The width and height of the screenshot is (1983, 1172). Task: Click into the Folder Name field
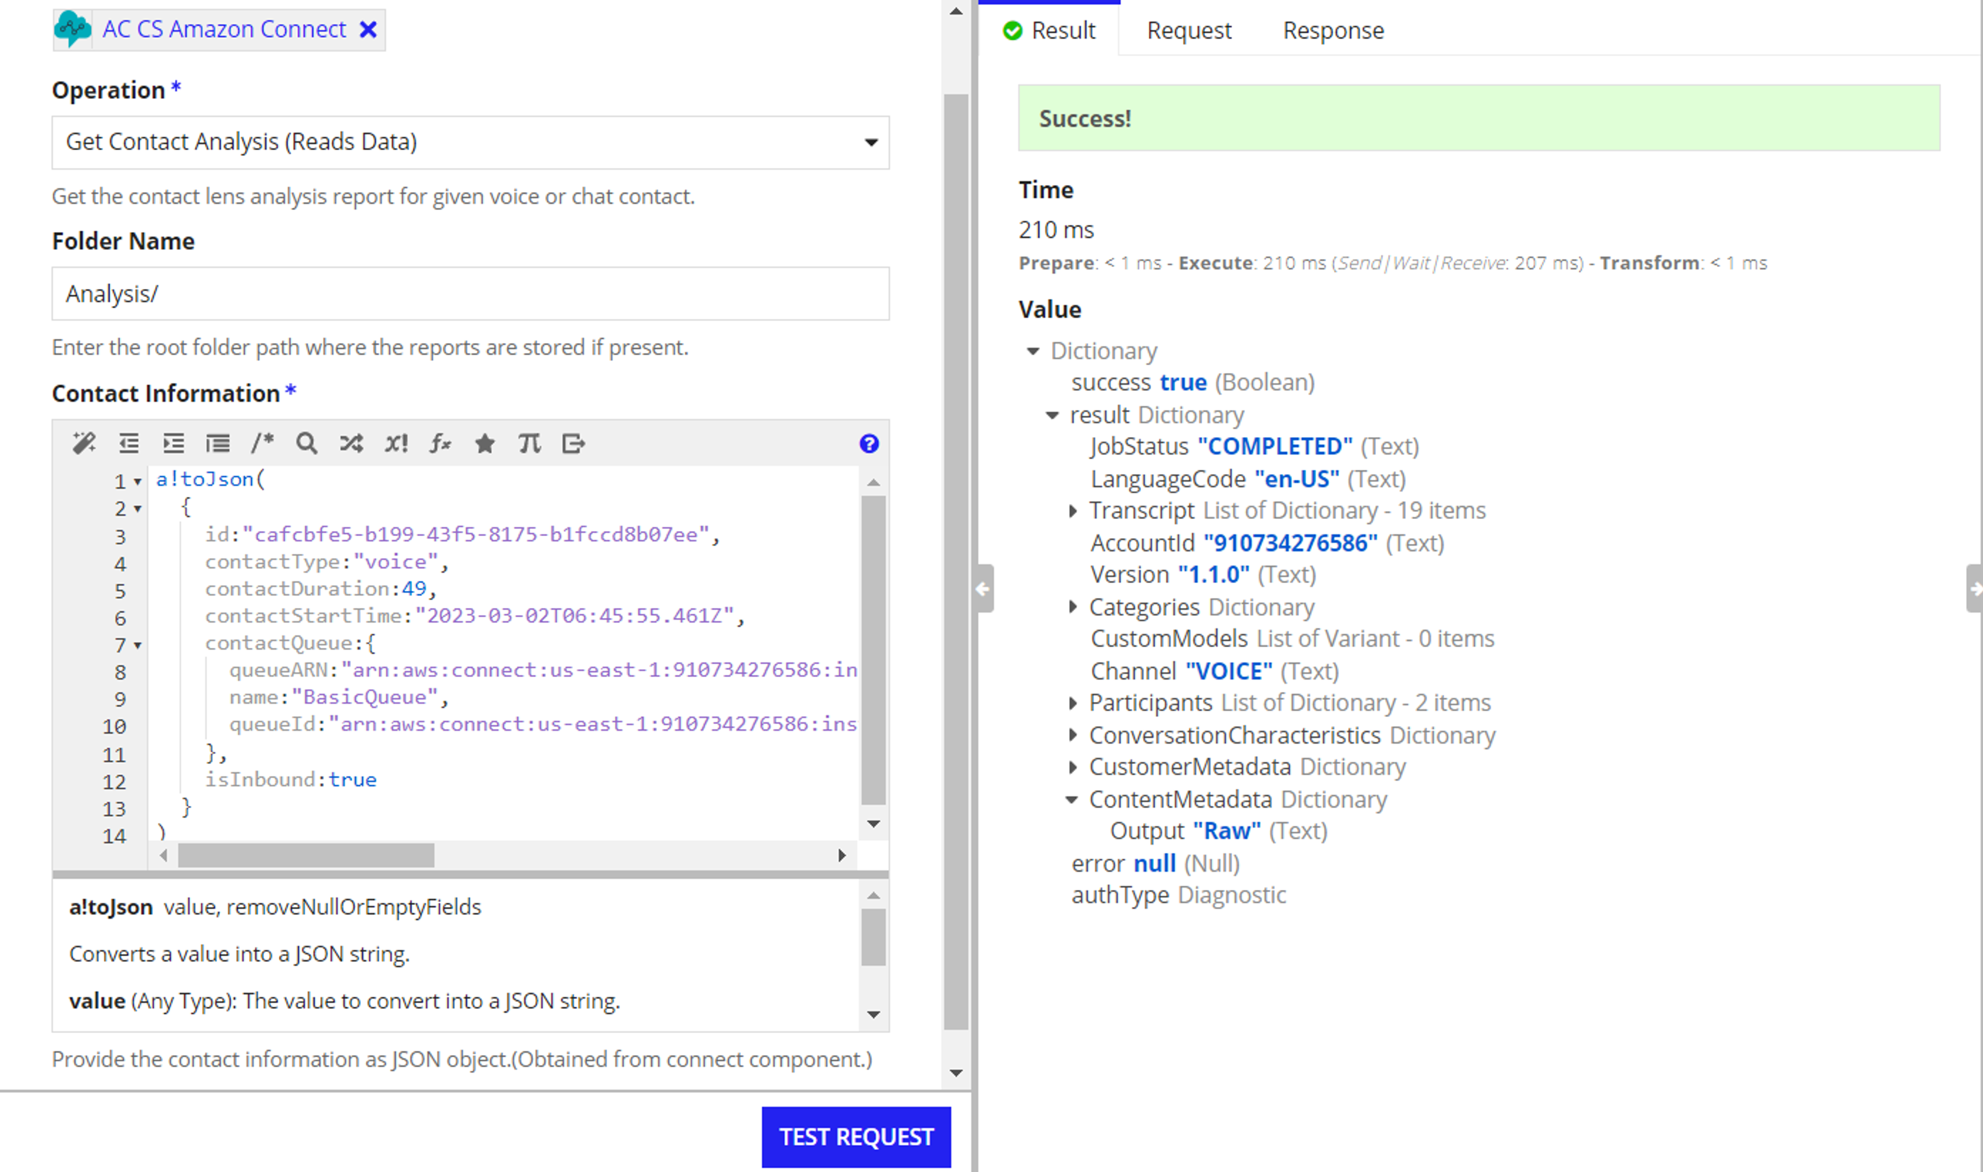470,294
